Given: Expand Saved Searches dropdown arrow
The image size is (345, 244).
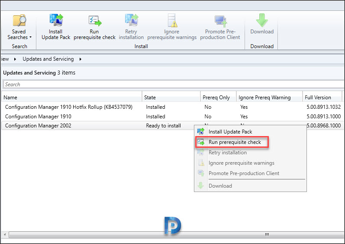Looking at the screenshot, I should coord(30,37).
